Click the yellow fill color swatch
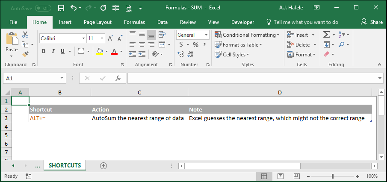Image resolution: width=387 pixels, height=182 pixels. 100,51
